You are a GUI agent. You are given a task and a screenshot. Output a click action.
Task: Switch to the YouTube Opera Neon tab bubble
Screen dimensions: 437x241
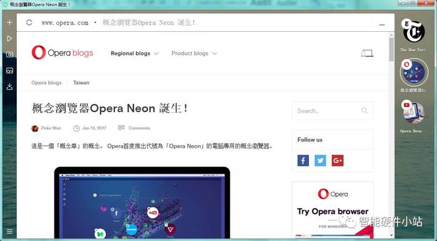413,112
